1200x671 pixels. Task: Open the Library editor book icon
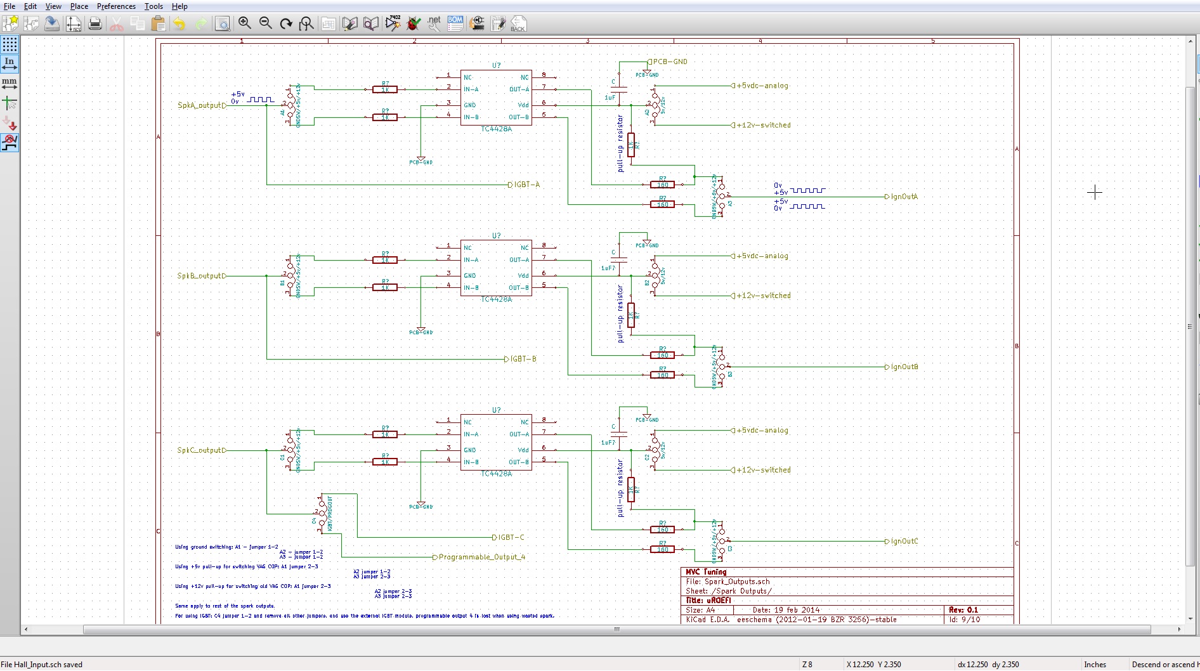pyautogui.click(x=350, y=24)
